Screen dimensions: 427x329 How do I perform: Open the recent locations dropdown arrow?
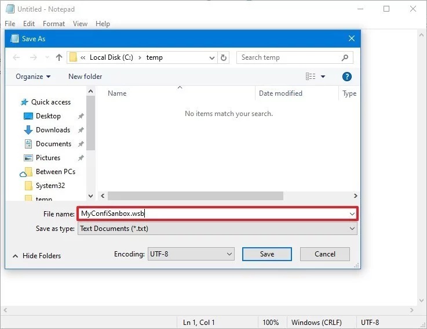click(x=47, y=57)
